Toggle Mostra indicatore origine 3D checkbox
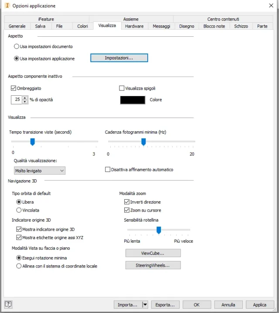 coord(19,229)
